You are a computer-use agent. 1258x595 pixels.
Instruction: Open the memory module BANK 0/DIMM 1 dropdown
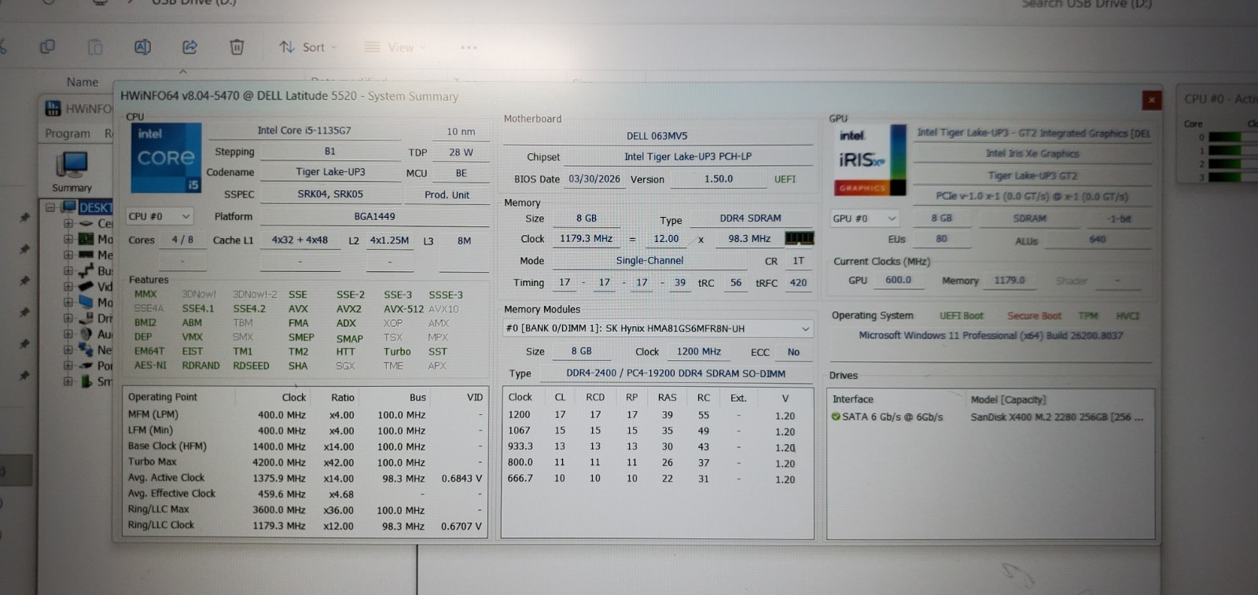point(657,329)
